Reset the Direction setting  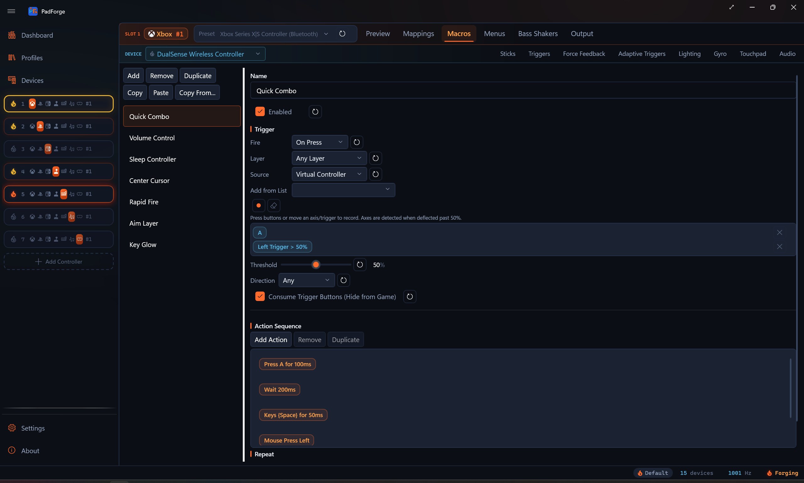tap(344, 280)
